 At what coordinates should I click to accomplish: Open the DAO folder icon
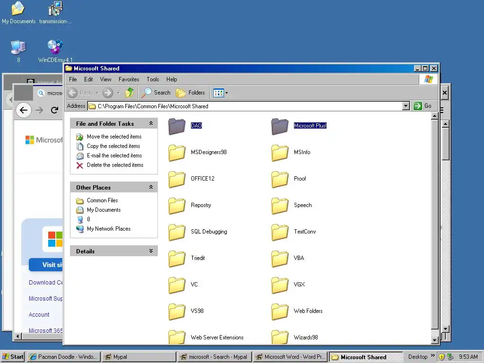coord(177,126)
